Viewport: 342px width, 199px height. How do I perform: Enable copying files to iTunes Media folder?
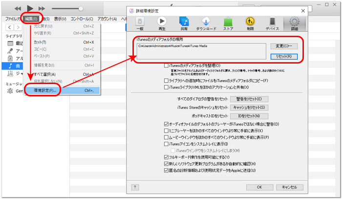click(x=166, y=81)
